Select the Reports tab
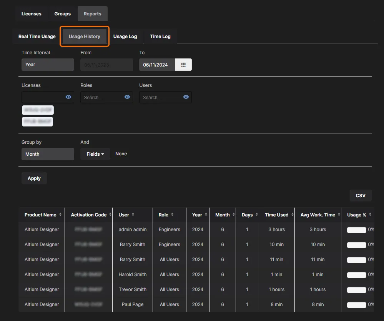 point(92,14)
